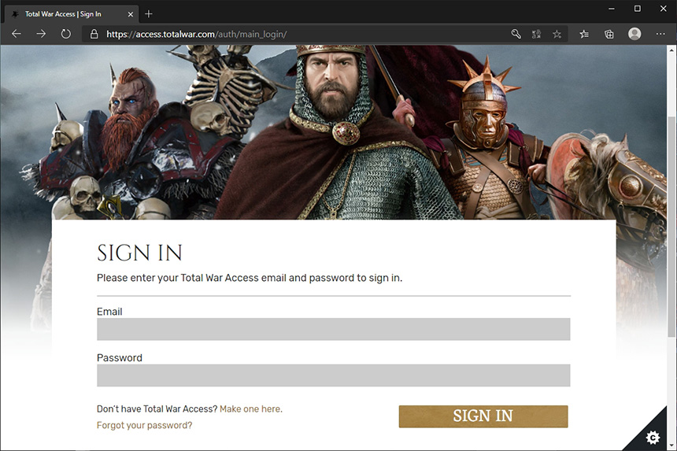Click the 'Email' field label
Screen dimensions: 677x451
pos(109,312)
